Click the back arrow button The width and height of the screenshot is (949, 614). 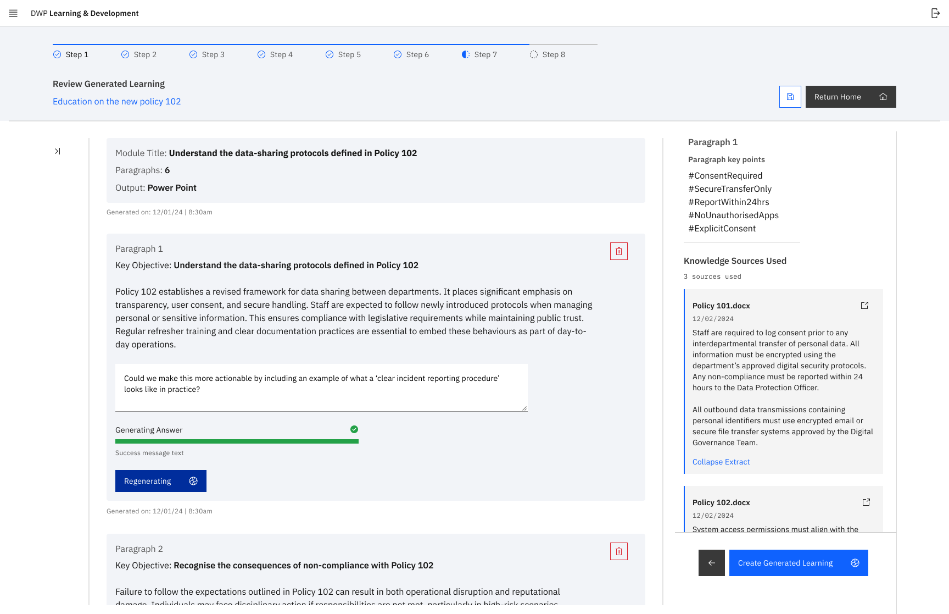pos(712,563)
